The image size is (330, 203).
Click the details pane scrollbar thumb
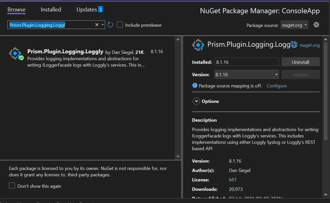point(325,91)
